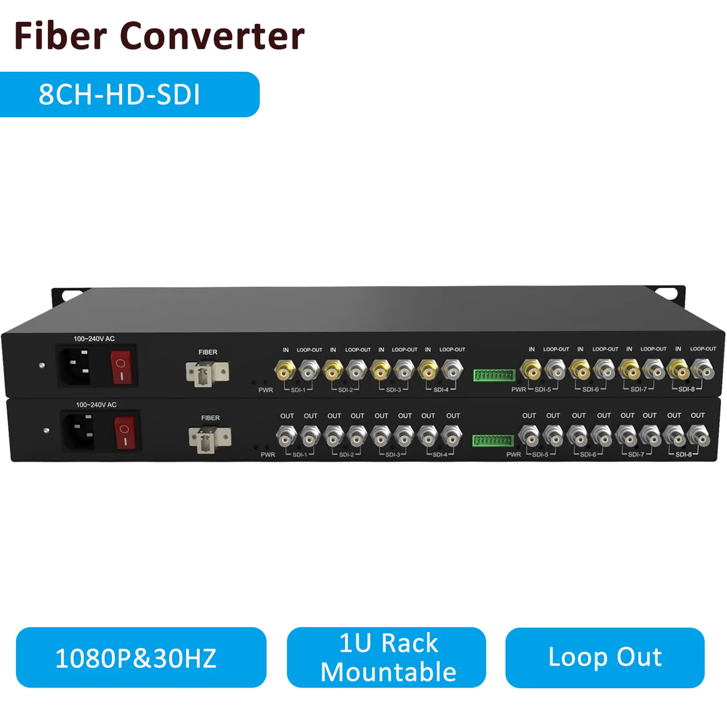Click the 1U Rack Mountable badge
This screenshot has width=727, height=727.
point(386,658)
